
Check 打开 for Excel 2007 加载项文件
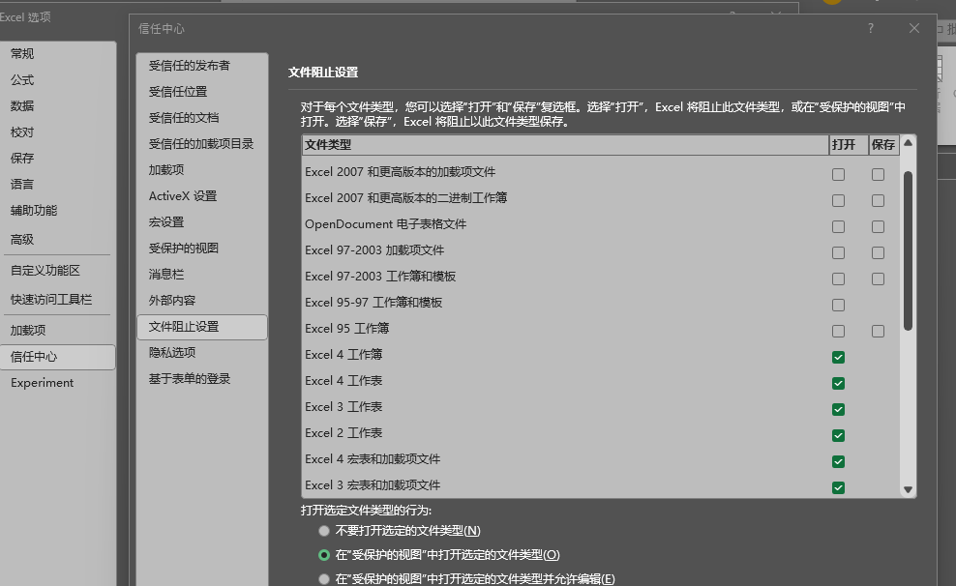838,175
